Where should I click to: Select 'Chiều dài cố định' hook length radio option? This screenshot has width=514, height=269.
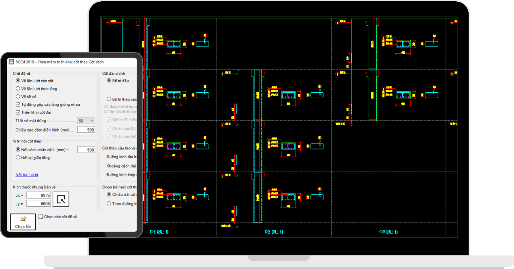[109, 195]
